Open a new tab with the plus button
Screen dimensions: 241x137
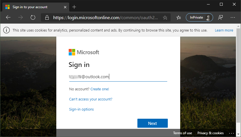point(74,7)
